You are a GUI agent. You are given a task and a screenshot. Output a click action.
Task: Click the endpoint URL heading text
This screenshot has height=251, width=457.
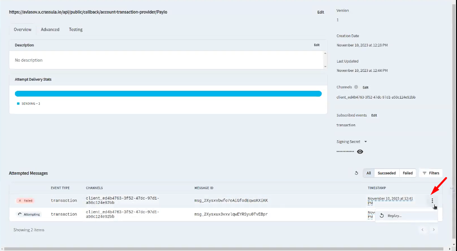click(88, 12)
